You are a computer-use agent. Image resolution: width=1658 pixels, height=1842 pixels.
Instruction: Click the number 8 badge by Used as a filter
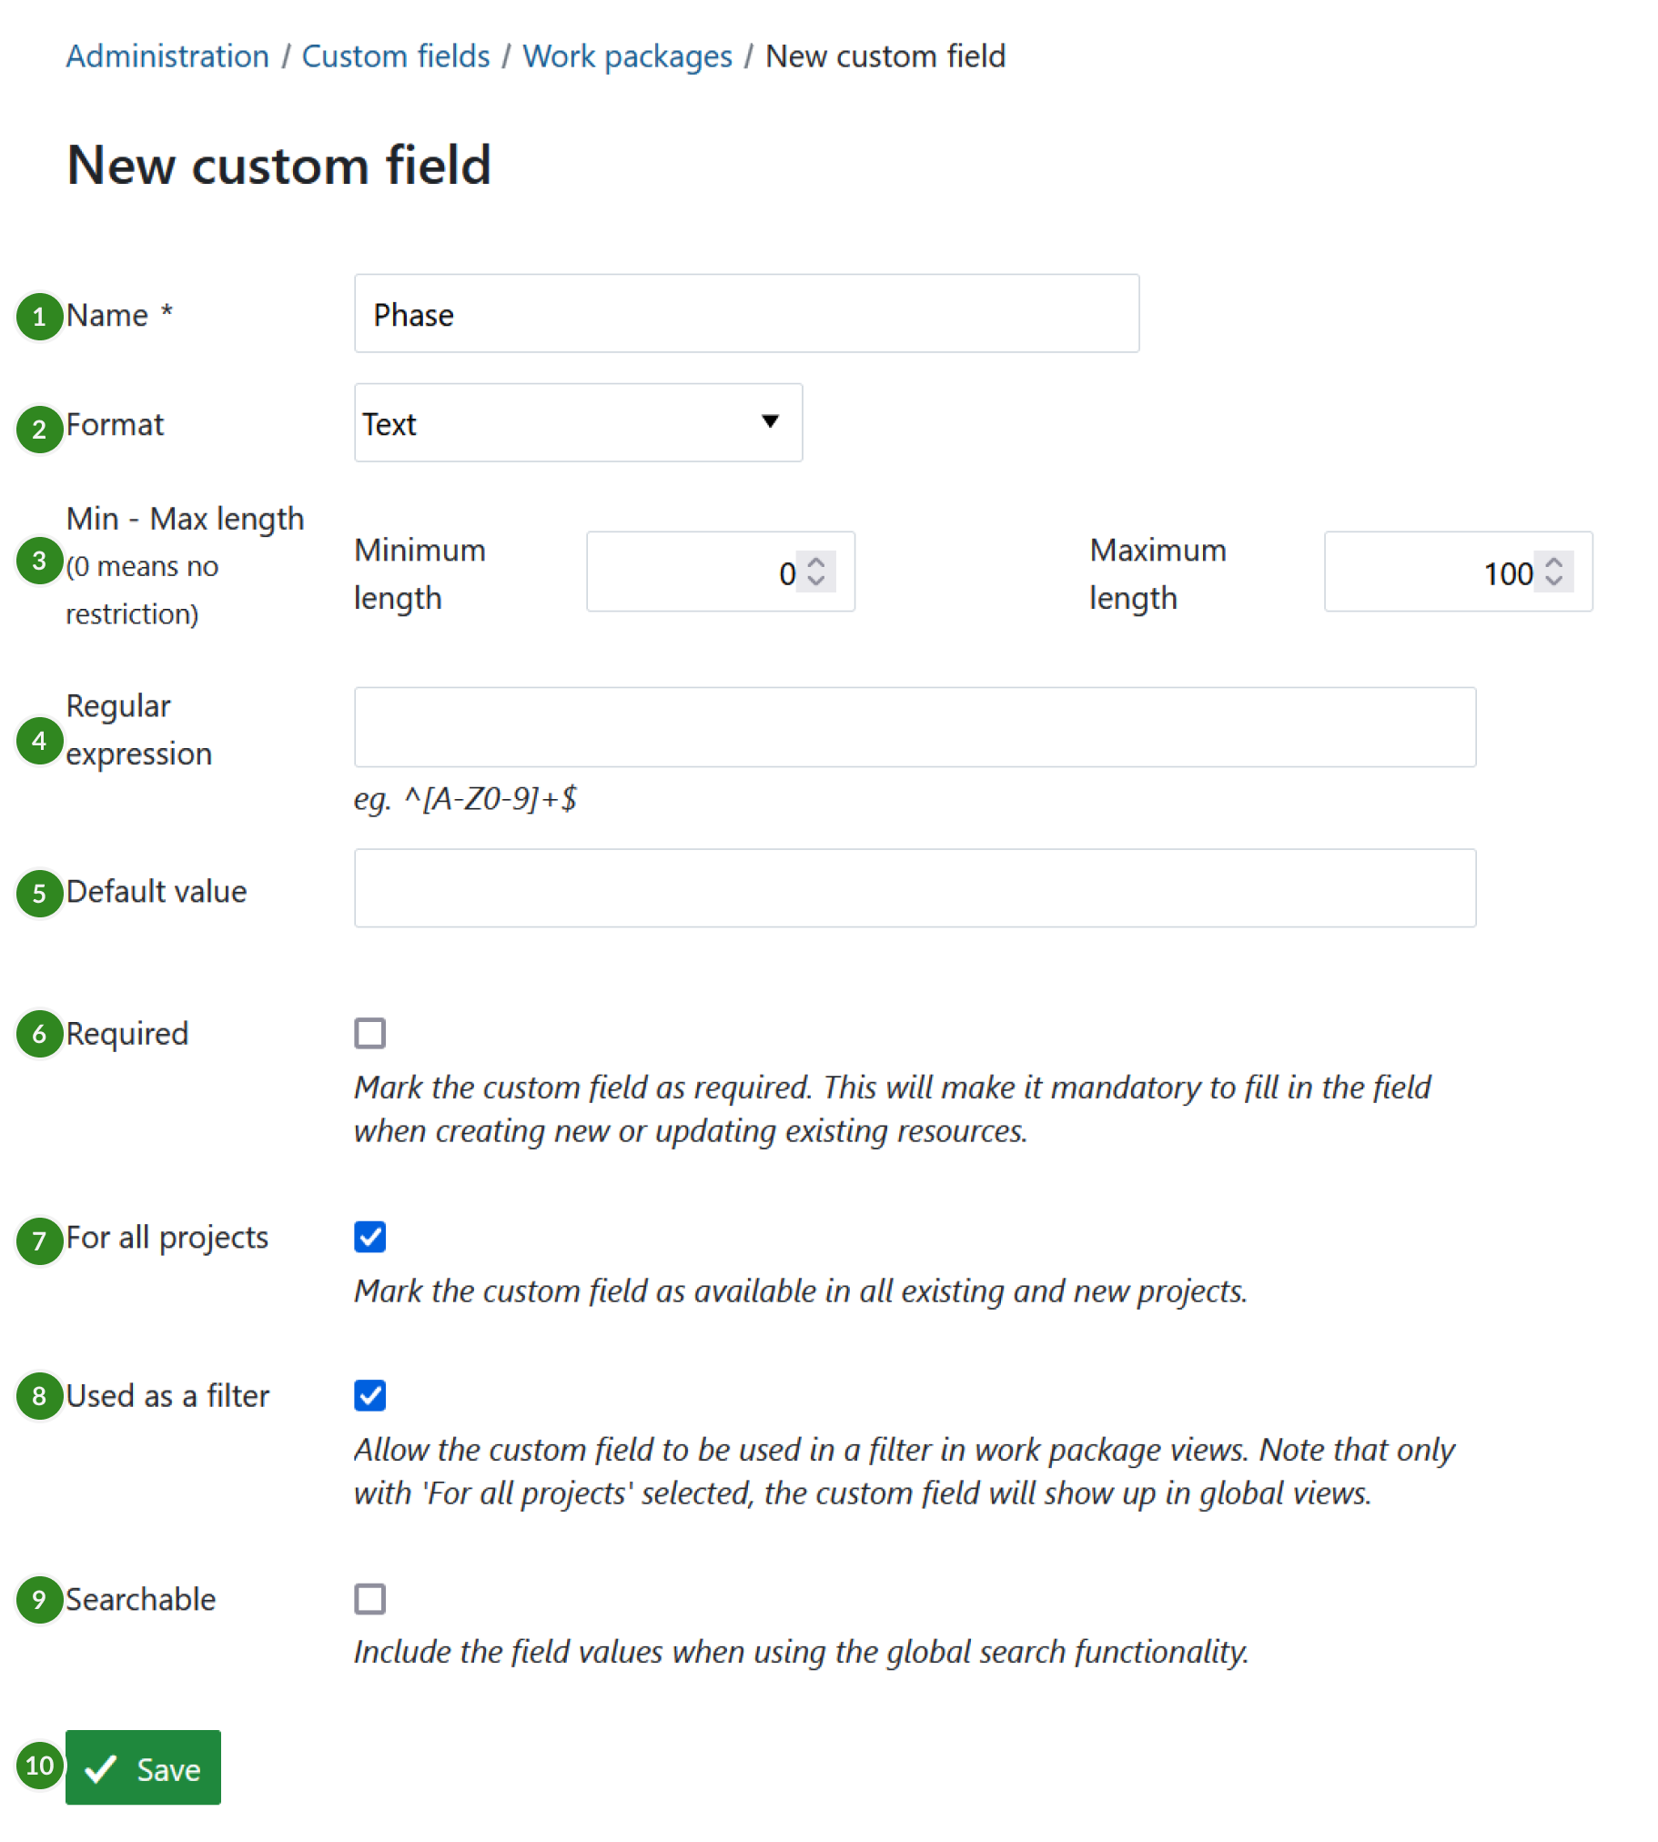point(39,1396)
